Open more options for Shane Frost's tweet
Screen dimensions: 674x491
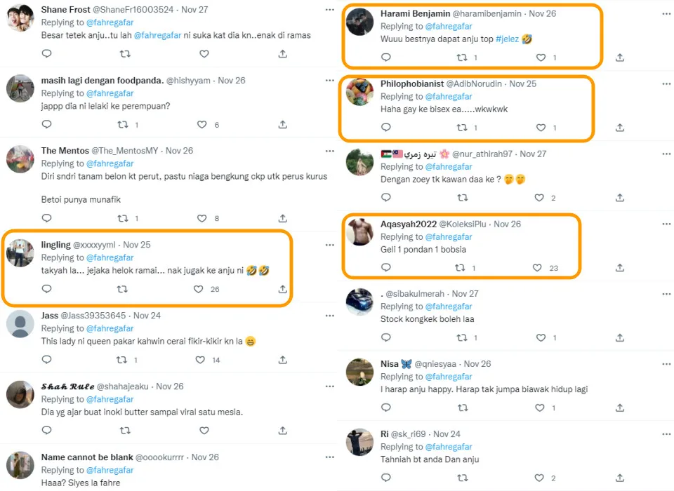click(330, 10)
